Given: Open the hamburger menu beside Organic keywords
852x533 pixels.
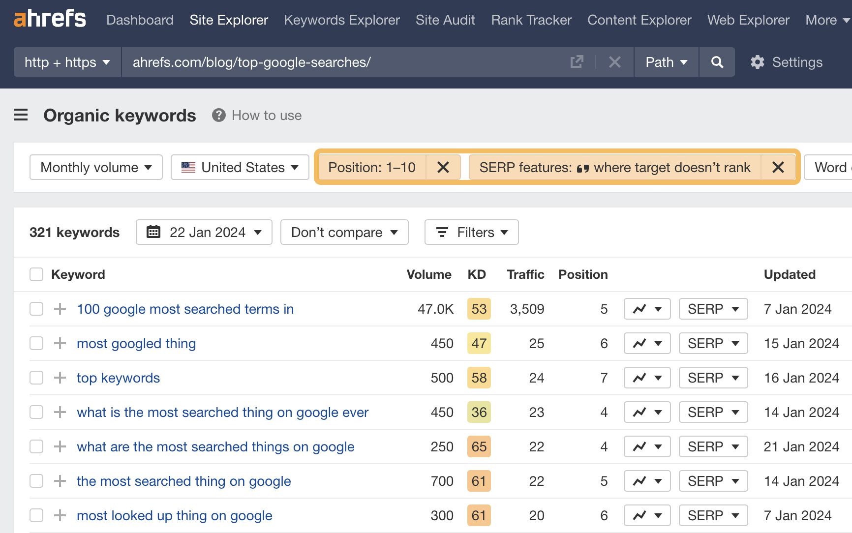Looking at the screenshot, I should (x=21, y=115).
